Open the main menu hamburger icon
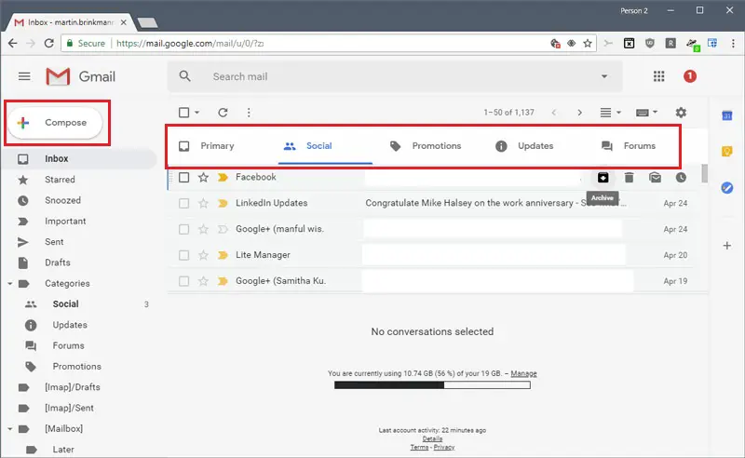The height and width of the screenshot is (458, 745). click(x=24, y=76)
